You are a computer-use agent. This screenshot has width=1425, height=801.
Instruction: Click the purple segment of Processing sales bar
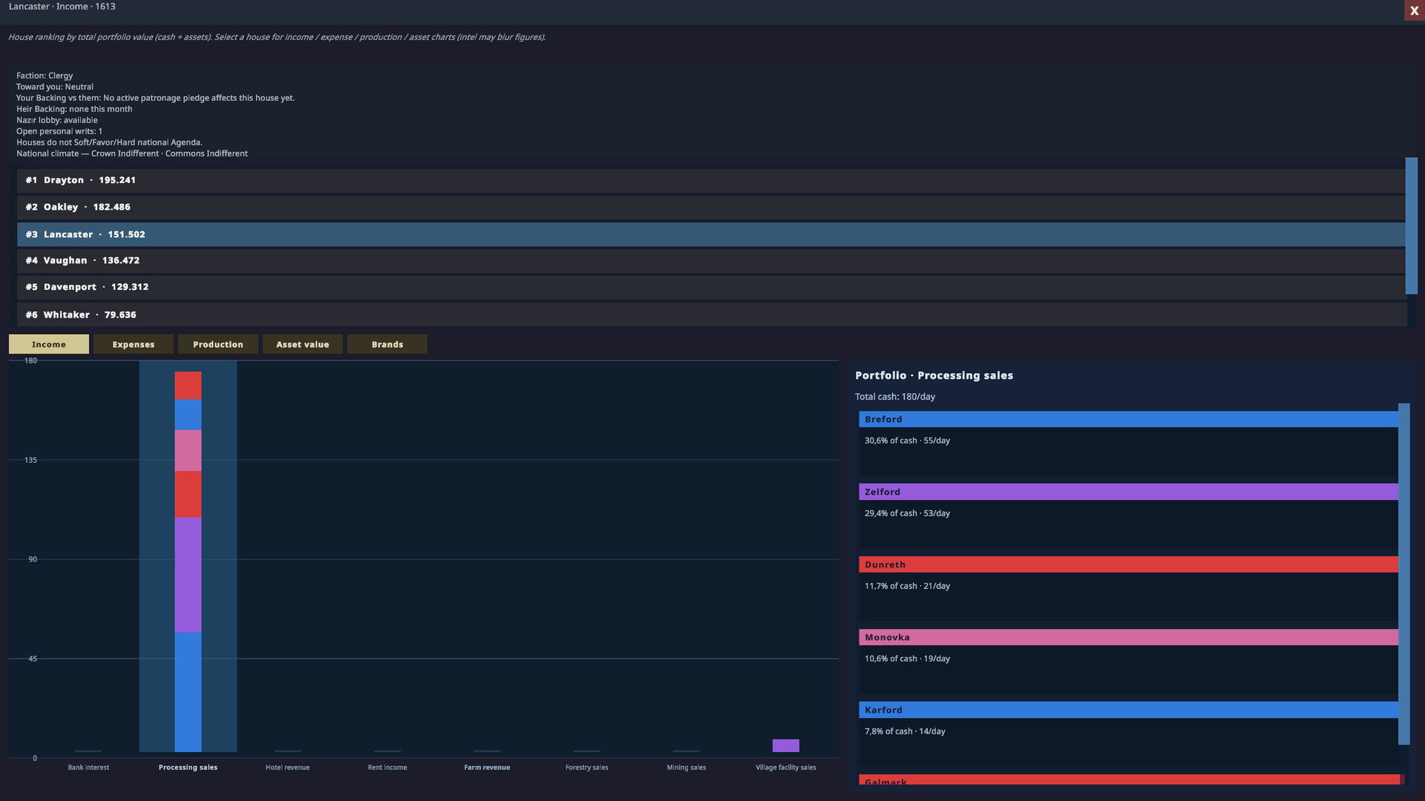(188, 575)
